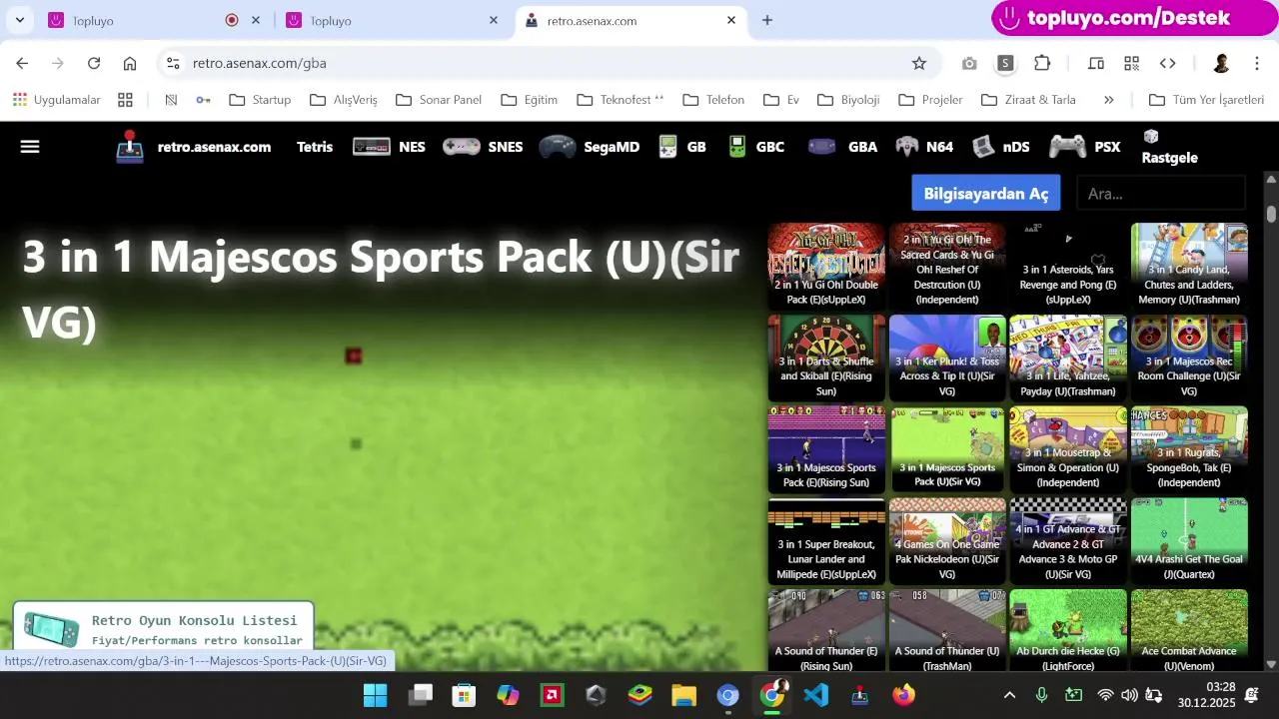
Task: Click the address bar URL
Action: tap(260, 63)
